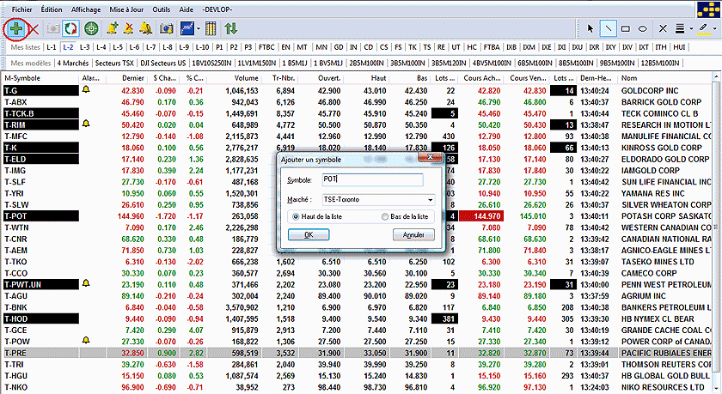Click OK in the Ajouter un symbole dialog

309,235
